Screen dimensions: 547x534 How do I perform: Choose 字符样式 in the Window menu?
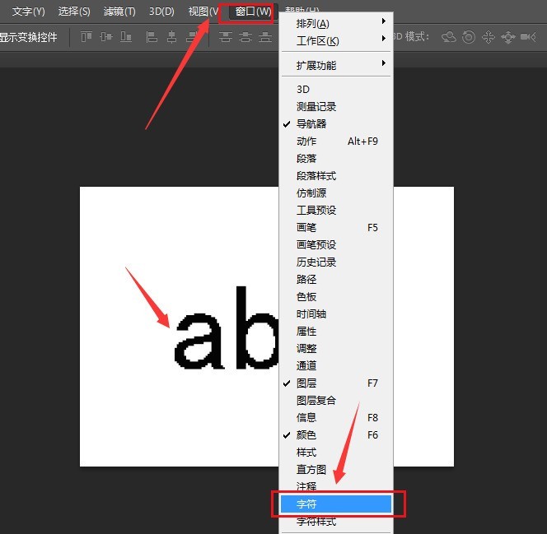pos(336,522)
